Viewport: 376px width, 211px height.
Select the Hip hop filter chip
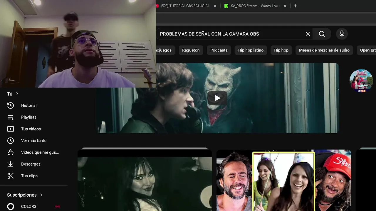[x=281, y=50]
